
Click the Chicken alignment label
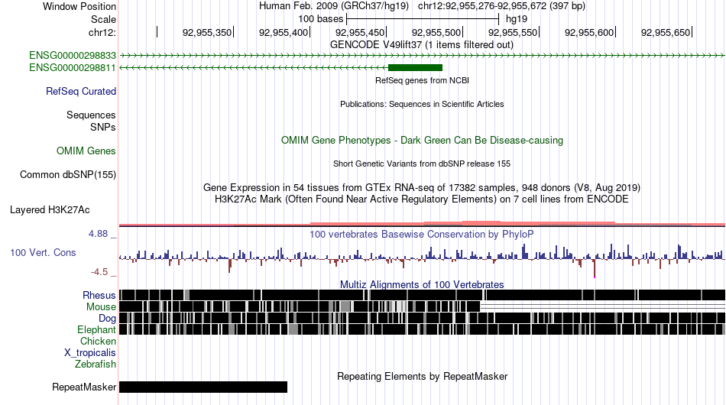98,341
